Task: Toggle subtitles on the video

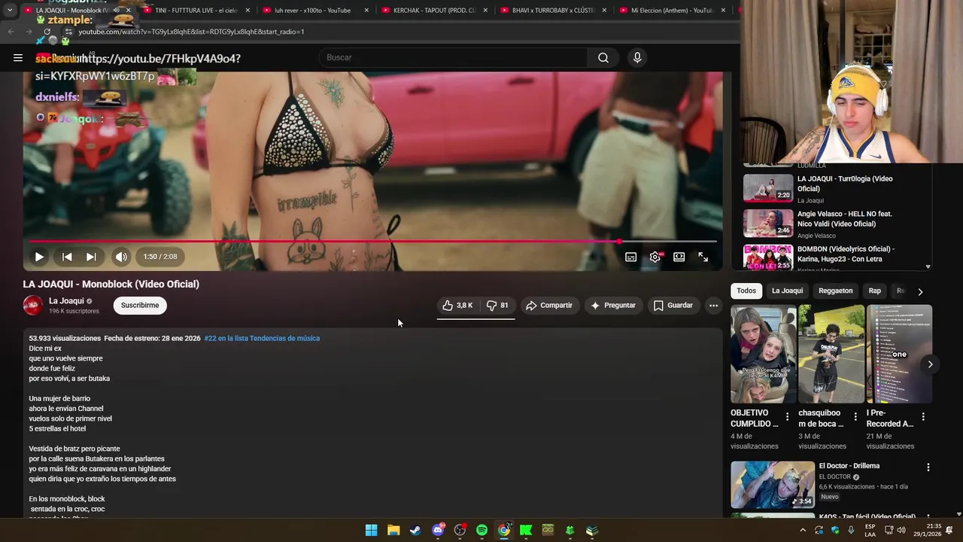Action: 631,257
